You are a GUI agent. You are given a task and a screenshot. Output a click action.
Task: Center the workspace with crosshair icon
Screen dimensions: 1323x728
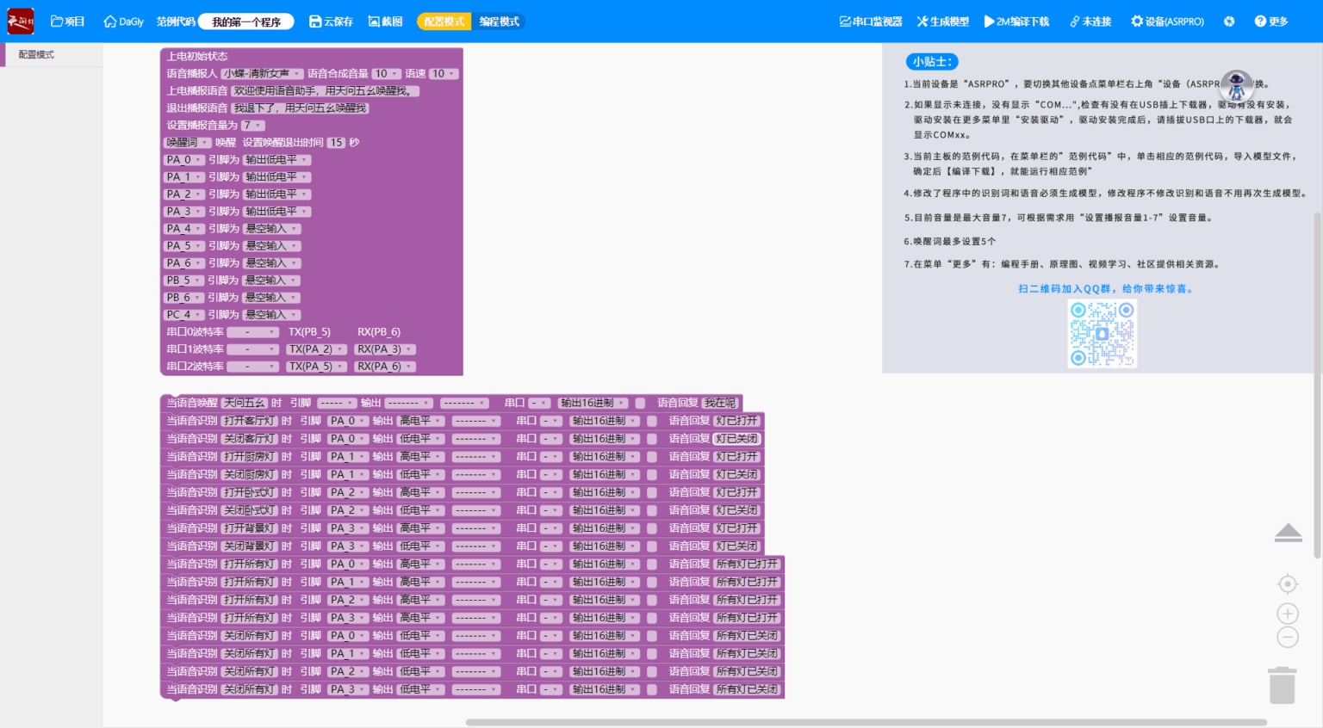pyautogui.click(x=1287, y=584)
